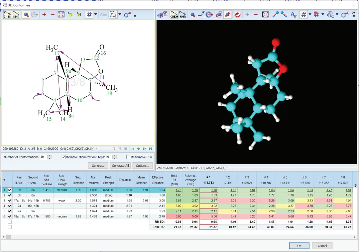
Task: Click the Generate All button
Action: (x=120, y=166)
